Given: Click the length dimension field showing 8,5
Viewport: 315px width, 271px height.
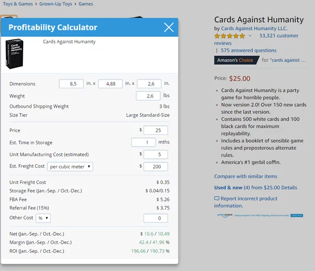Looking at the screenshot, I should (71, 84).
